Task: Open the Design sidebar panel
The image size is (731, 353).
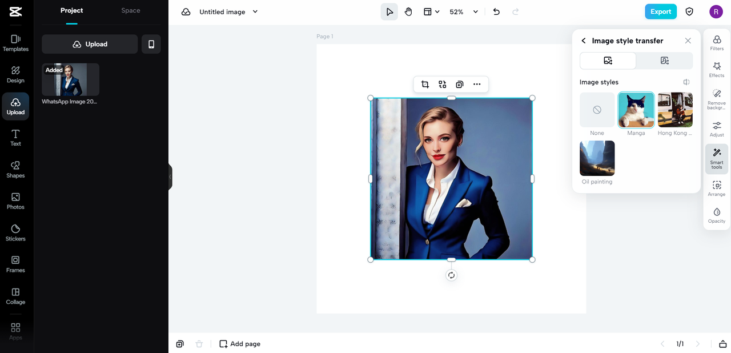Action: [15, 74]
